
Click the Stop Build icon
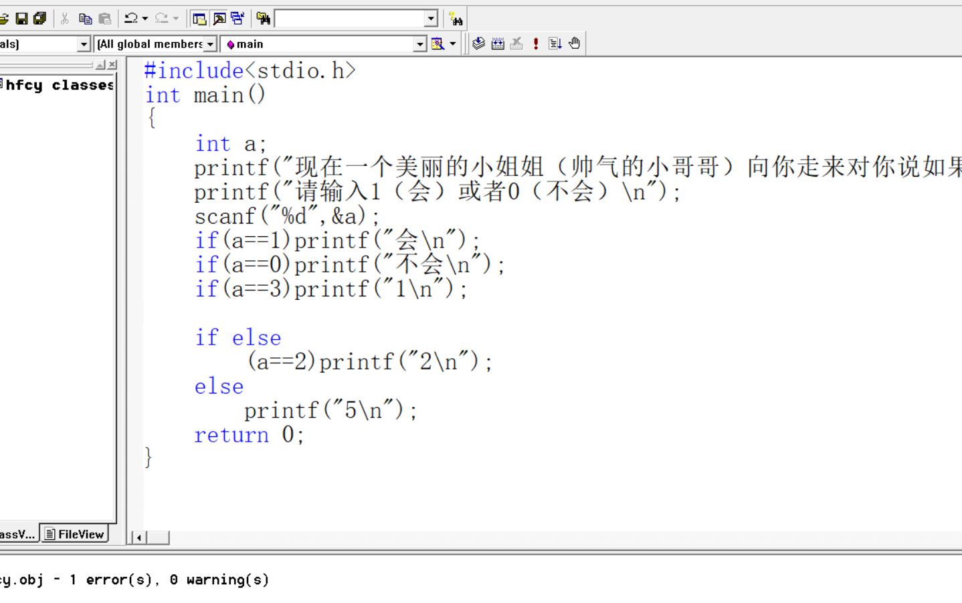click(x=516, y=44)
